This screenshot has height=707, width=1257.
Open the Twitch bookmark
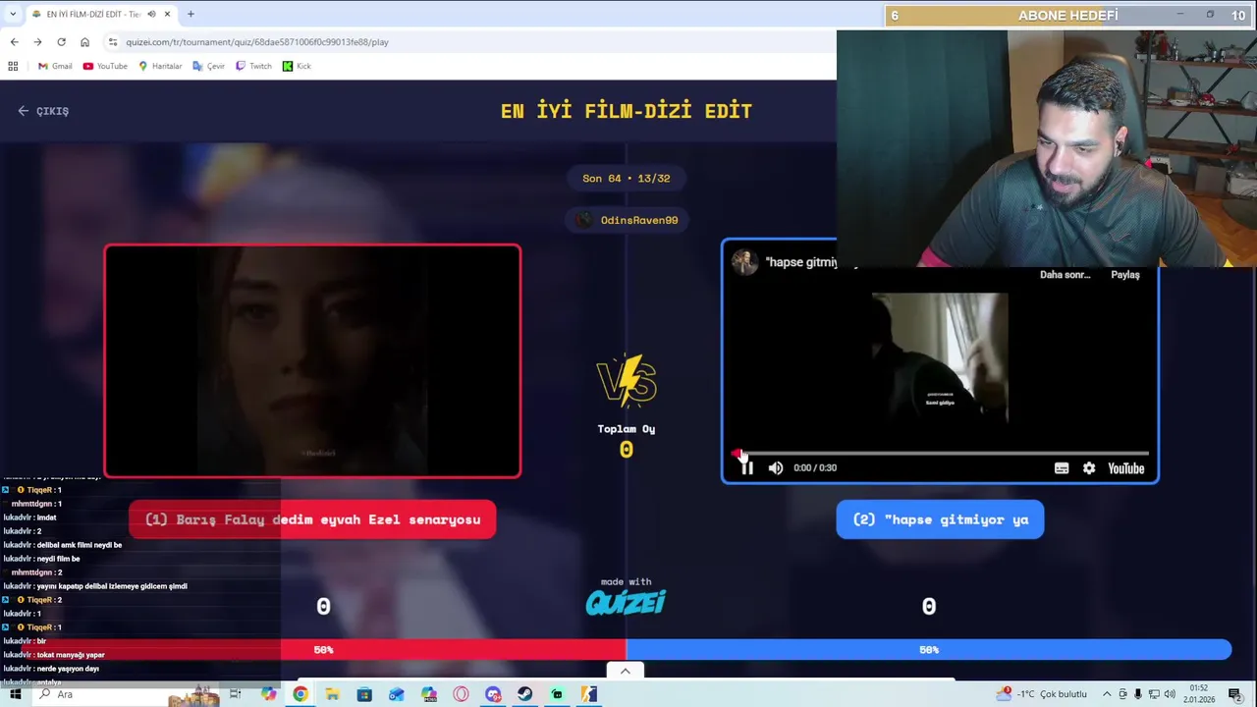[x=253, y=66]
